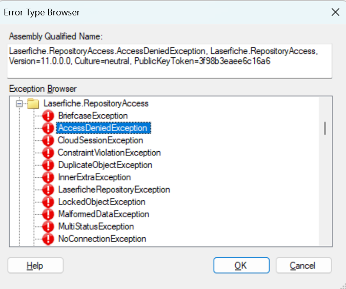Click the BriefcaseException error icon
The image size is (346, 289).
coord(48,116)
